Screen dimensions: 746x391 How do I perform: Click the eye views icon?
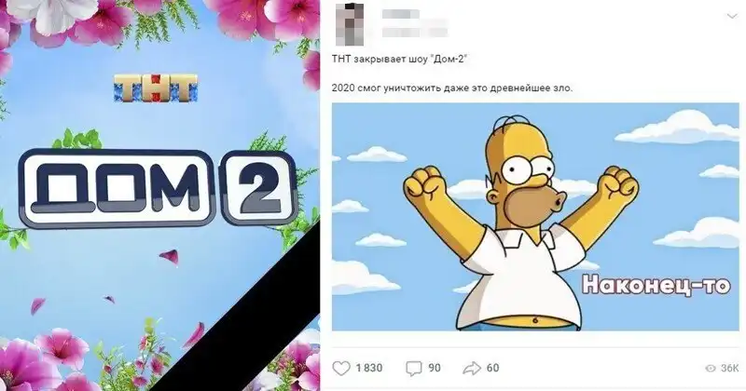coord(711,369)
